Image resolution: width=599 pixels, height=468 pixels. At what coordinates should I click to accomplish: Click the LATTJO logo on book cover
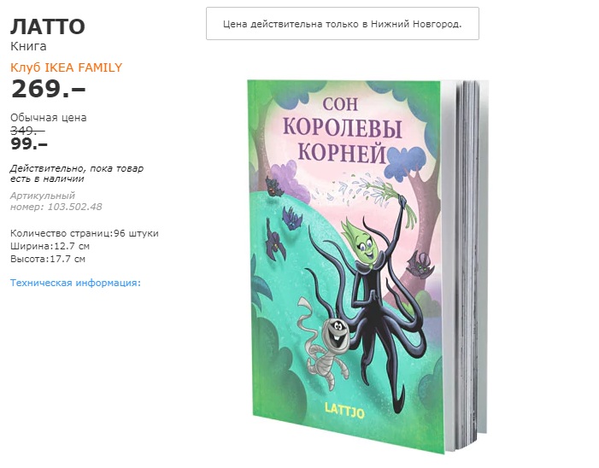tap(344, 411)
